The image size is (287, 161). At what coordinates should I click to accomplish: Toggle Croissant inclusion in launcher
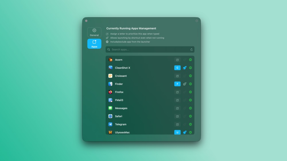(191, 76)
